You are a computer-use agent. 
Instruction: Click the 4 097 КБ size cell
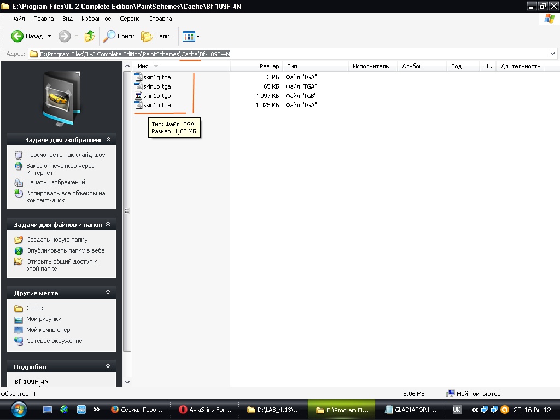click(267, 95)
